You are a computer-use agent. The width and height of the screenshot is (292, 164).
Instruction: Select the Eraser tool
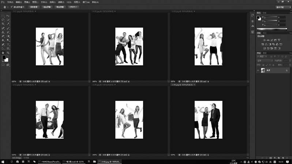pos(3,36)
